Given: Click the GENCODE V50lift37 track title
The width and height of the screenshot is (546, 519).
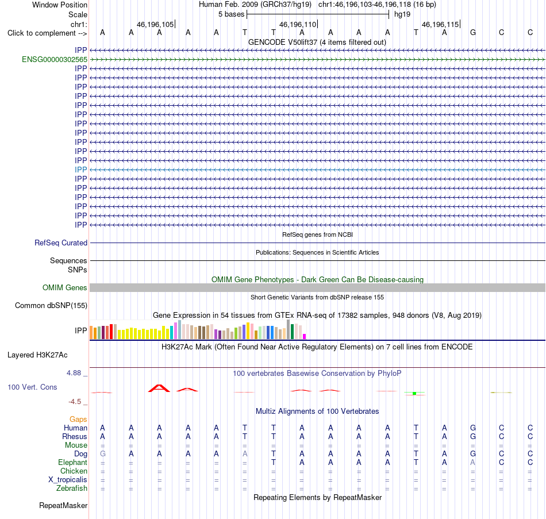Looking at the screenshot, I should [317, 42].
